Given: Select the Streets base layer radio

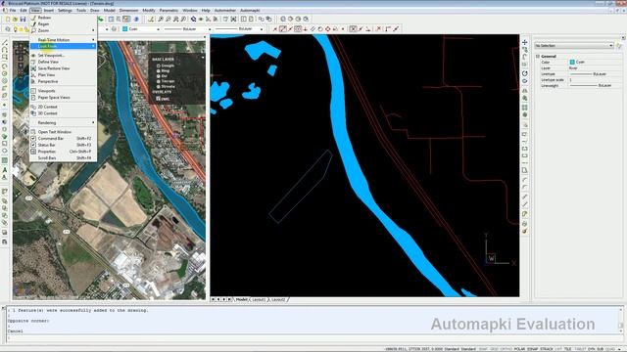Looking at the screenshot, I should (159, 86).
